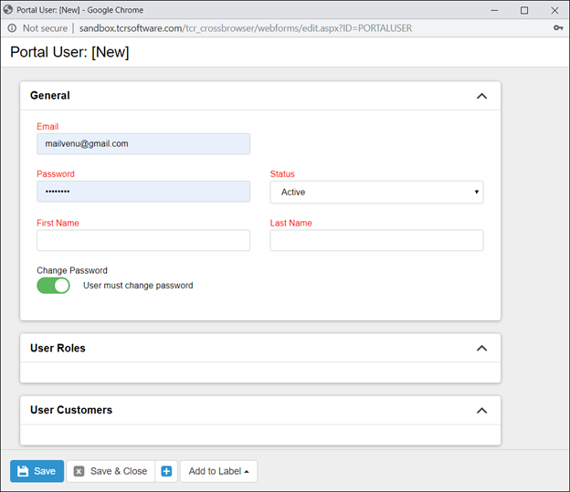
Task: Click the Chrome globe icon in title bar
Action: [8, 10]
